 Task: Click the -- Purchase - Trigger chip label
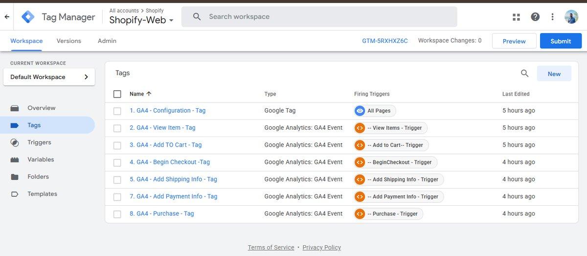[x=392, y=214]
